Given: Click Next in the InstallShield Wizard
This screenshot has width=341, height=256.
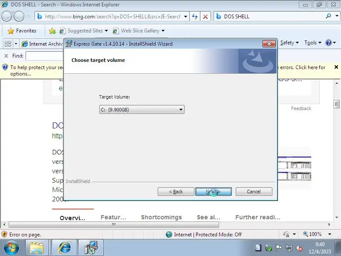Looking at the screenshot, I should 214,192.
